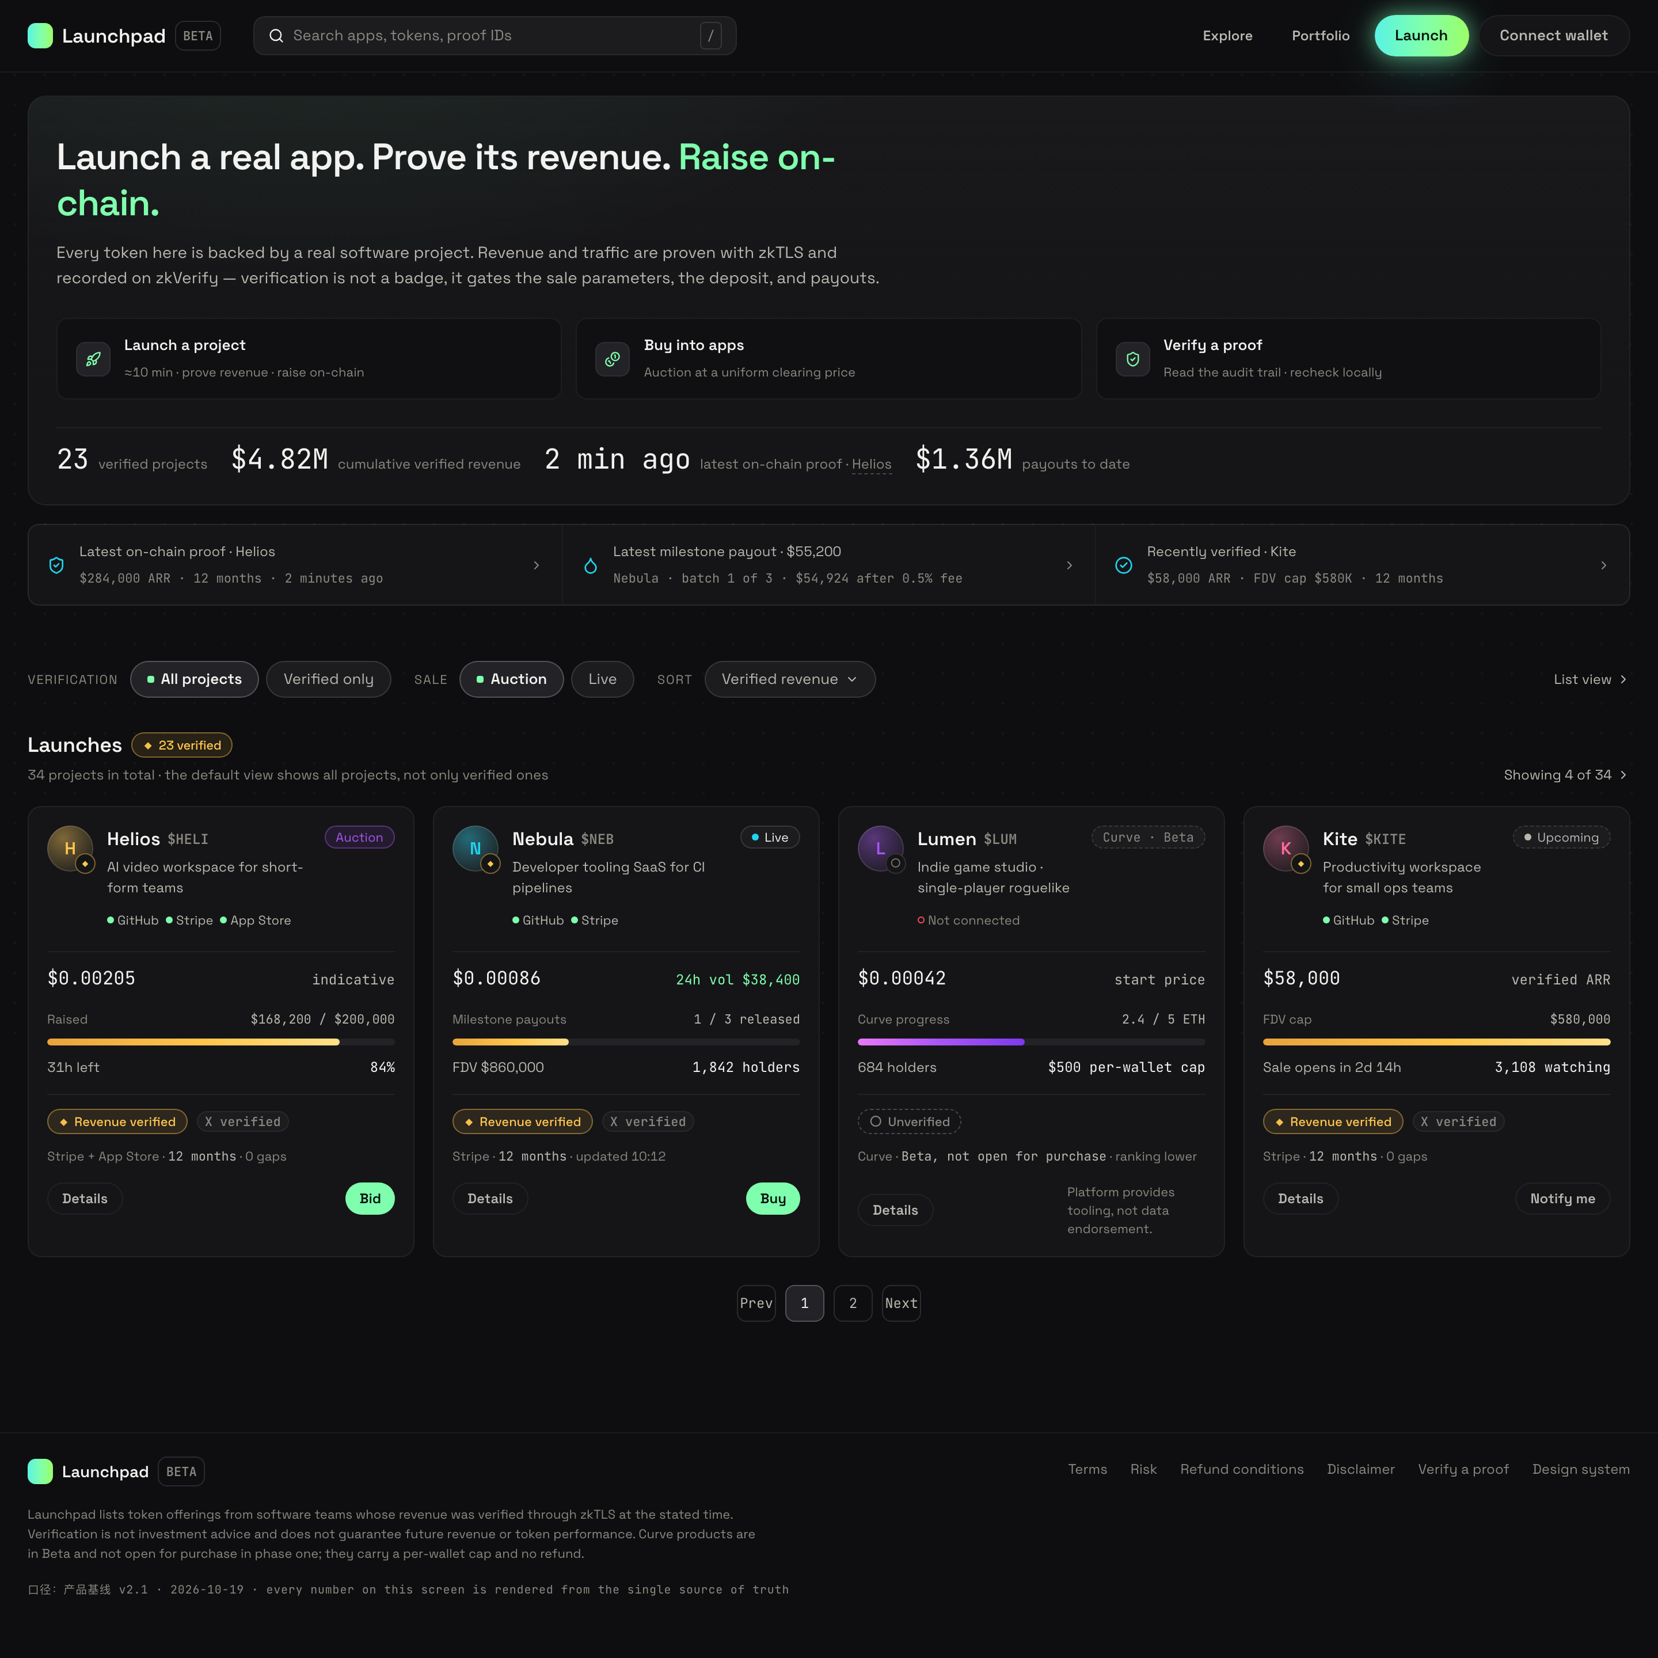This screenshot has height=1658, width=1658.
Task: Click the Nebula N avatar
Action: pyautogui.click(x=476, y=848)
